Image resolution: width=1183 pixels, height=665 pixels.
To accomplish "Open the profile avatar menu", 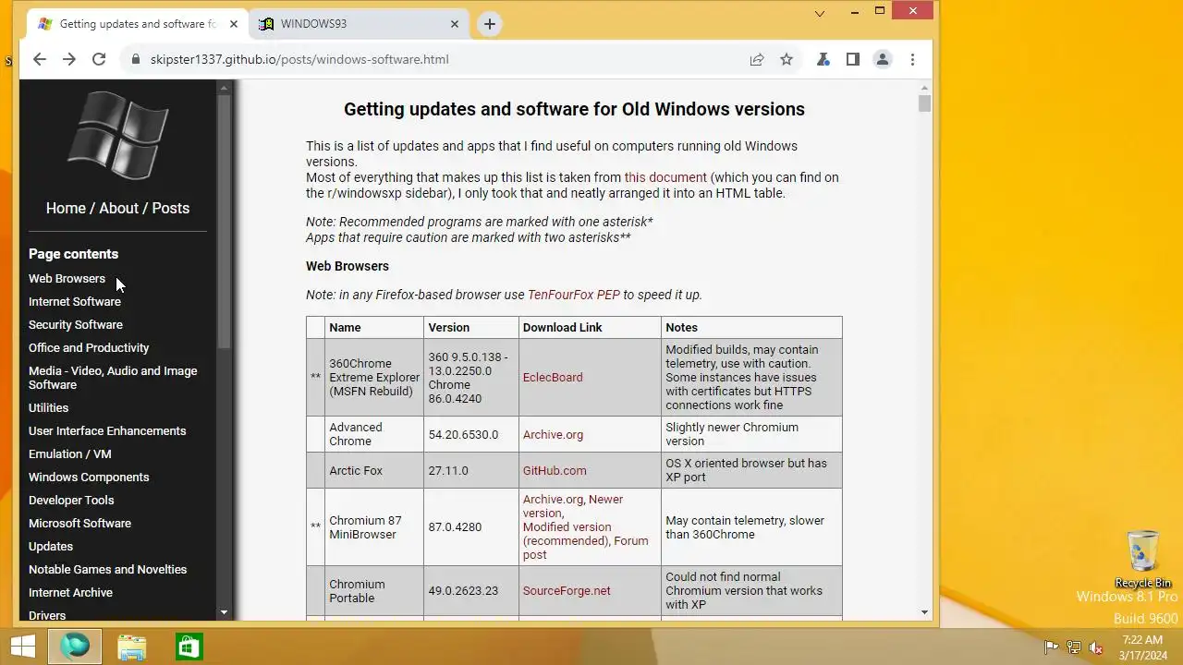I will point(883,59).
